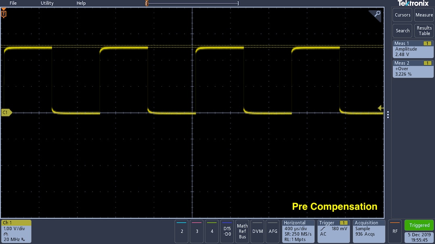Toggle channel 2 waveform on
Screen dimensions: 435x244
point(182,231)
